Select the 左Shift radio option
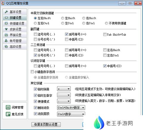This screenshot has width=143, height=130. click(63, 18)
